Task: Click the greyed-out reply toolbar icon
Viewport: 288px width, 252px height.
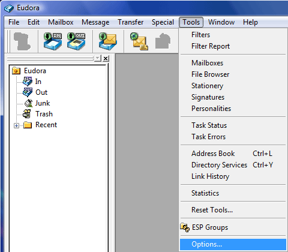Action: 163,41
